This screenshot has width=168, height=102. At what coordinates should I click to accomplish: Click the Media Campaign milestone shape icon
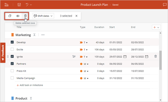click(x=81, y=78)
